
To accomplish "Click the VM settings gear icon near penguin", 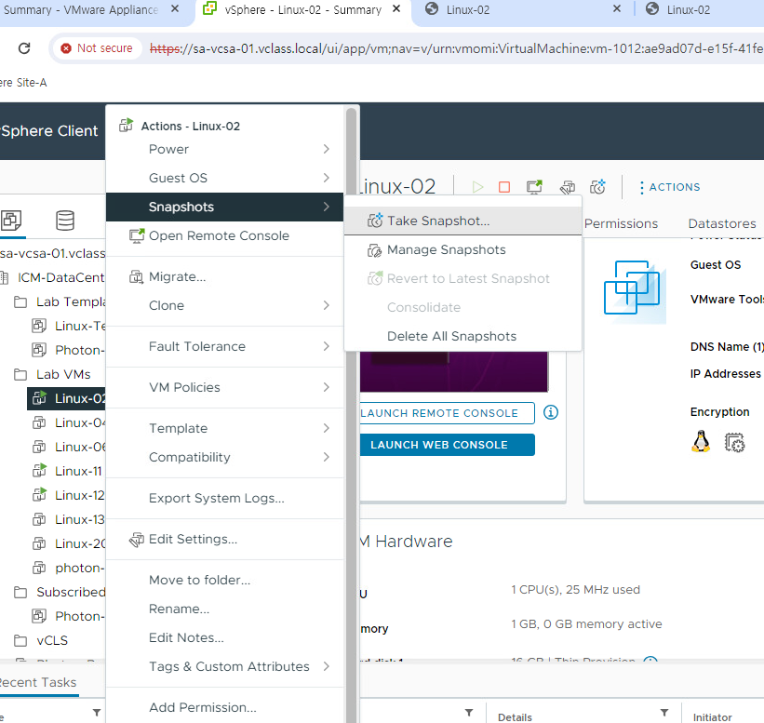I will coord(734,442).
